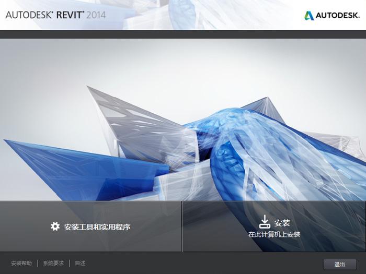Click the gear icon for installation tools
Viewport: 366px width, 274px height.
55,226
